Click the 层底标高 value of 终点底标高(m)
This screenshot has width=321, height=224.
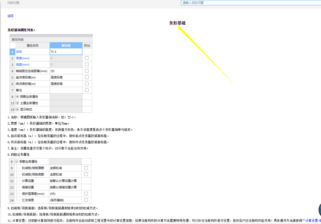(66, 84)
